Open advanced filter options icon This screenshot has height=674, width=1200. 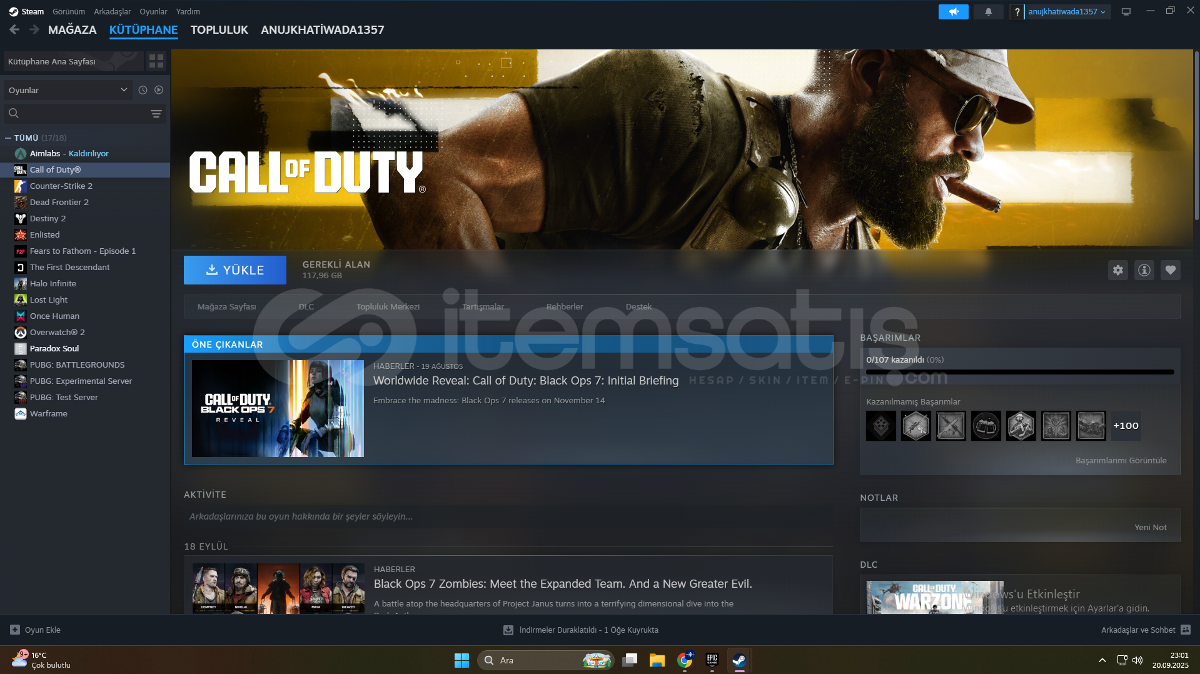(x=156, y=113)
